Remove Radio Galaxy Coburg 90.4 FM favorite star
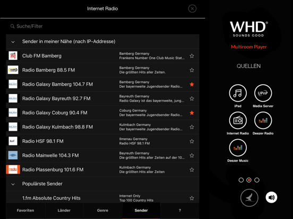 (192, 113)
